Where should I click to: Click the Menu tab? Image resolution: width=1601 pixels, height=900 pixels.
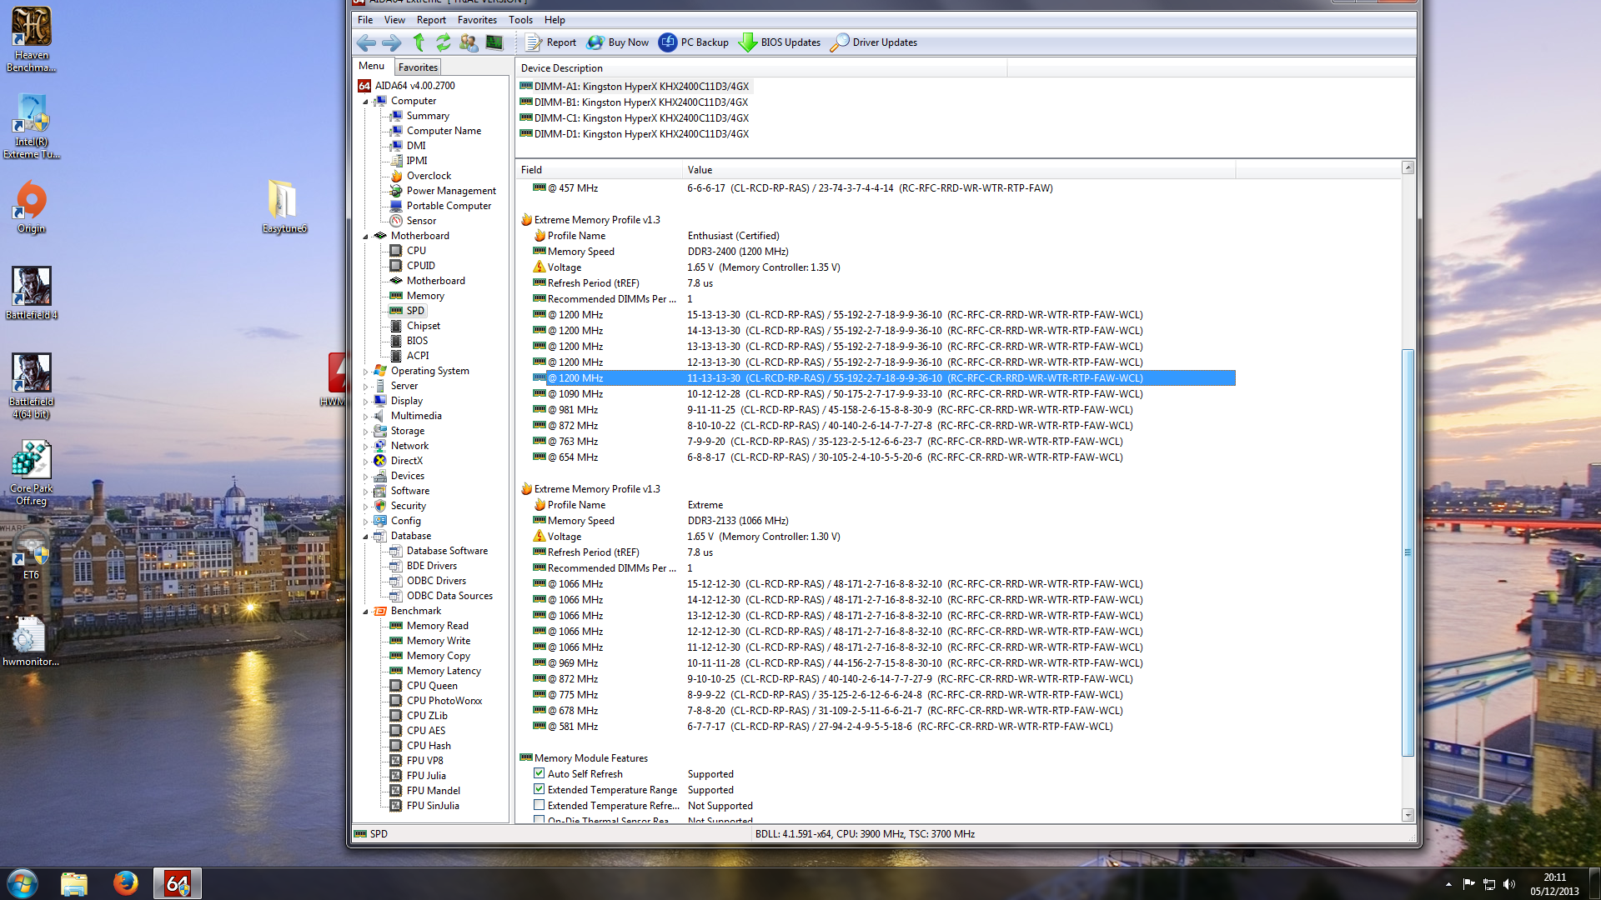pos(372,67)
